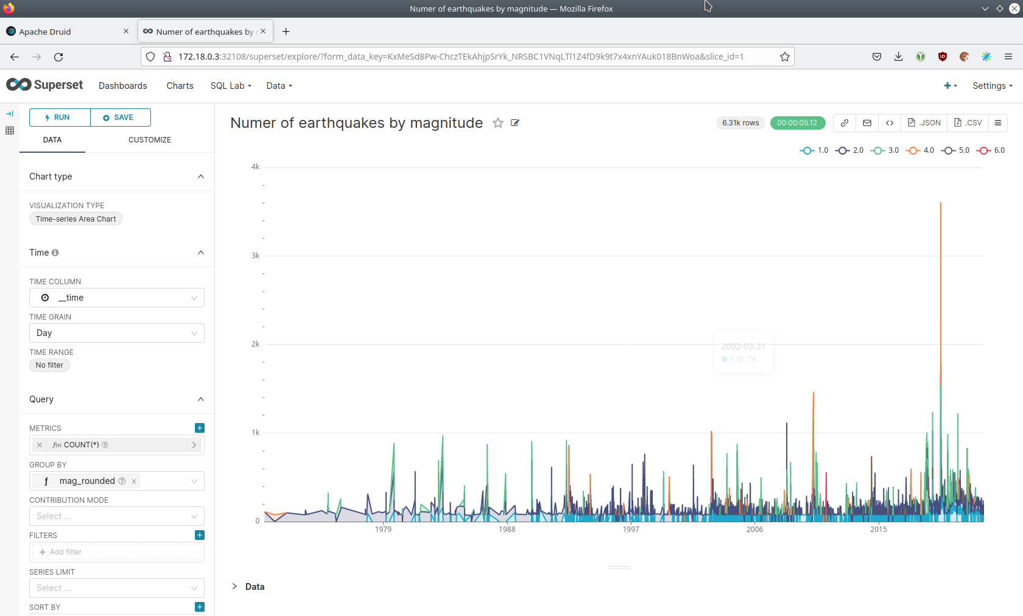
Task: Toggle the 1.0 series in legend
Action: point(815,150)
